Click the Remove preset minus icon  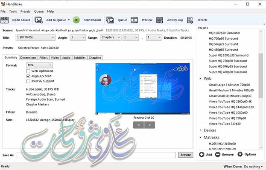[x=218, y=154]
